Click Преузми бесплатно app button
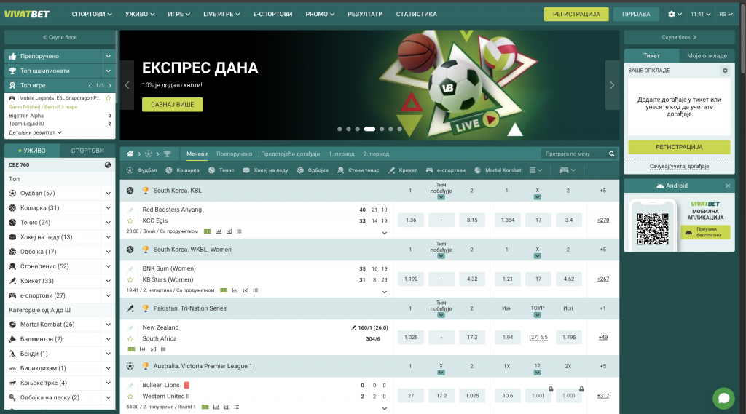 pyautogui.click(x=705, y=232)
